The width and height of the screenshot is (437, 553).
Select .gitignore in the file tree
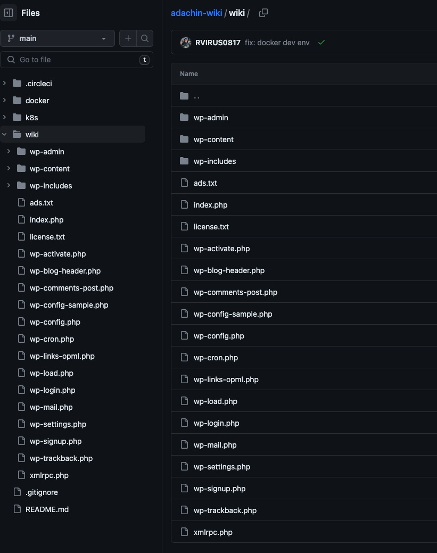tap(42, 492)
